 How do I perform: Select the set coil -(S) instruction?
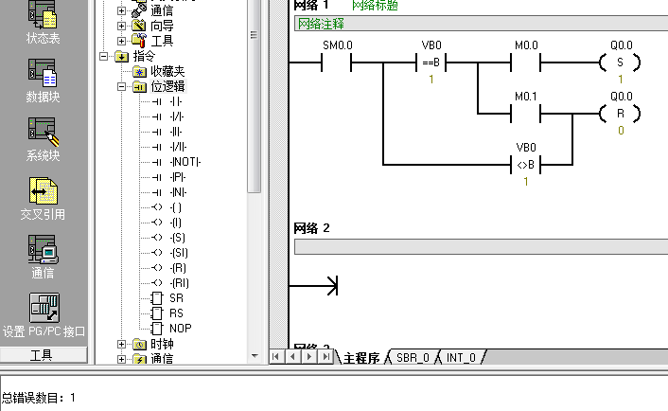(177, 238)
